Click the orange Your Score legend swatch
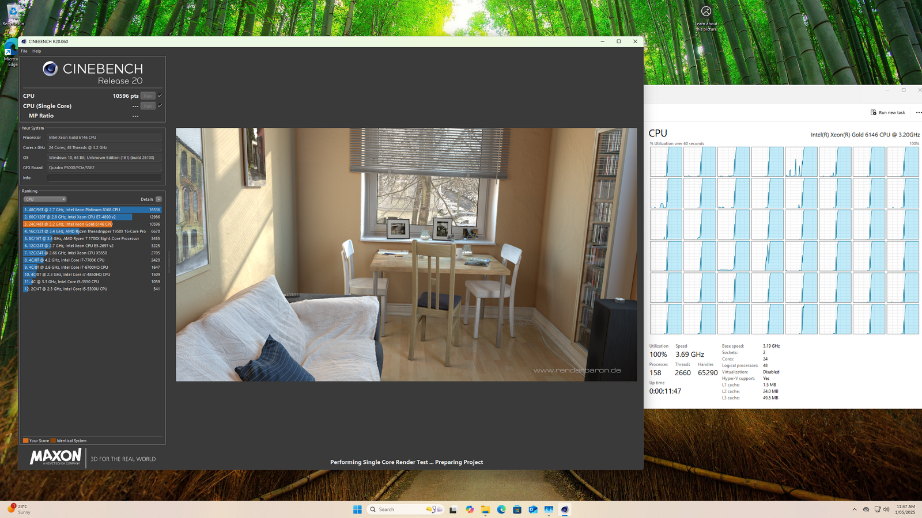This screenshot has width=922, height=518. [25, 440]
